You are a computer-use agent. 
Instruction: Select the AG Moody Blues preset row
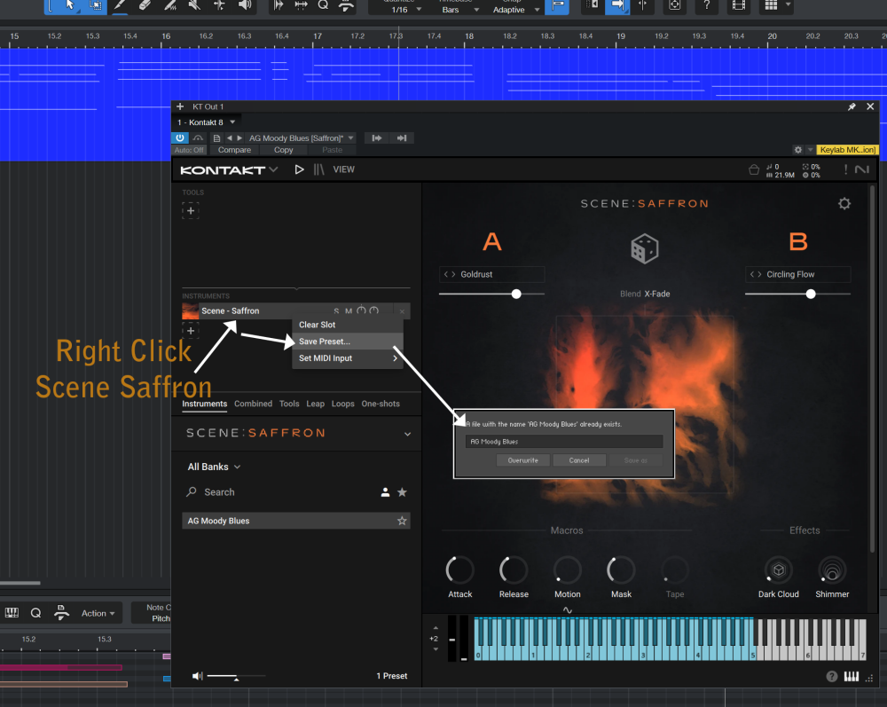click(296, 521)
